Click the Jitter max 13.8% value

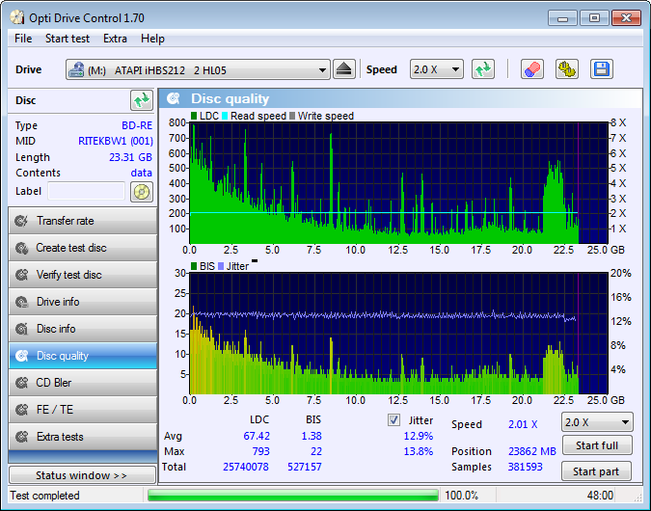click(419, 451)
